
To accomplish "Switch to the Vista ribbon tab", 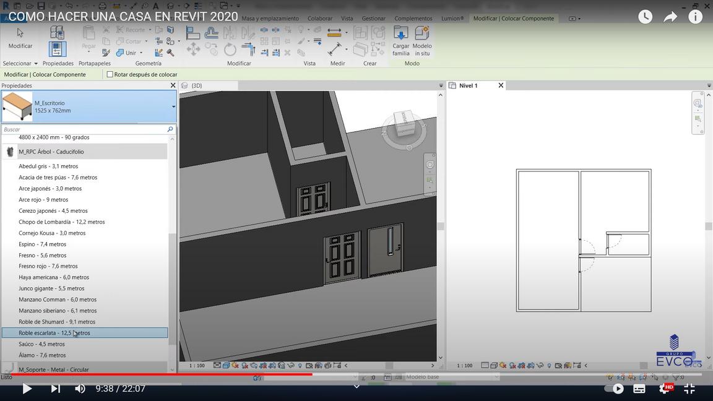I will click(x=347, y=19).
